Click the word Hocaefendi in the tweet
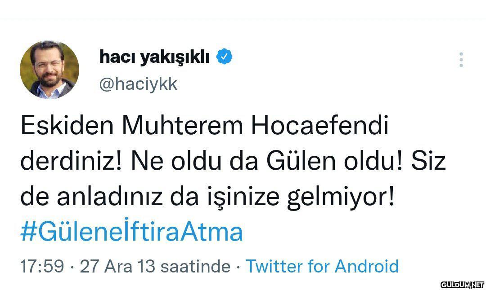 coord(319,127)
